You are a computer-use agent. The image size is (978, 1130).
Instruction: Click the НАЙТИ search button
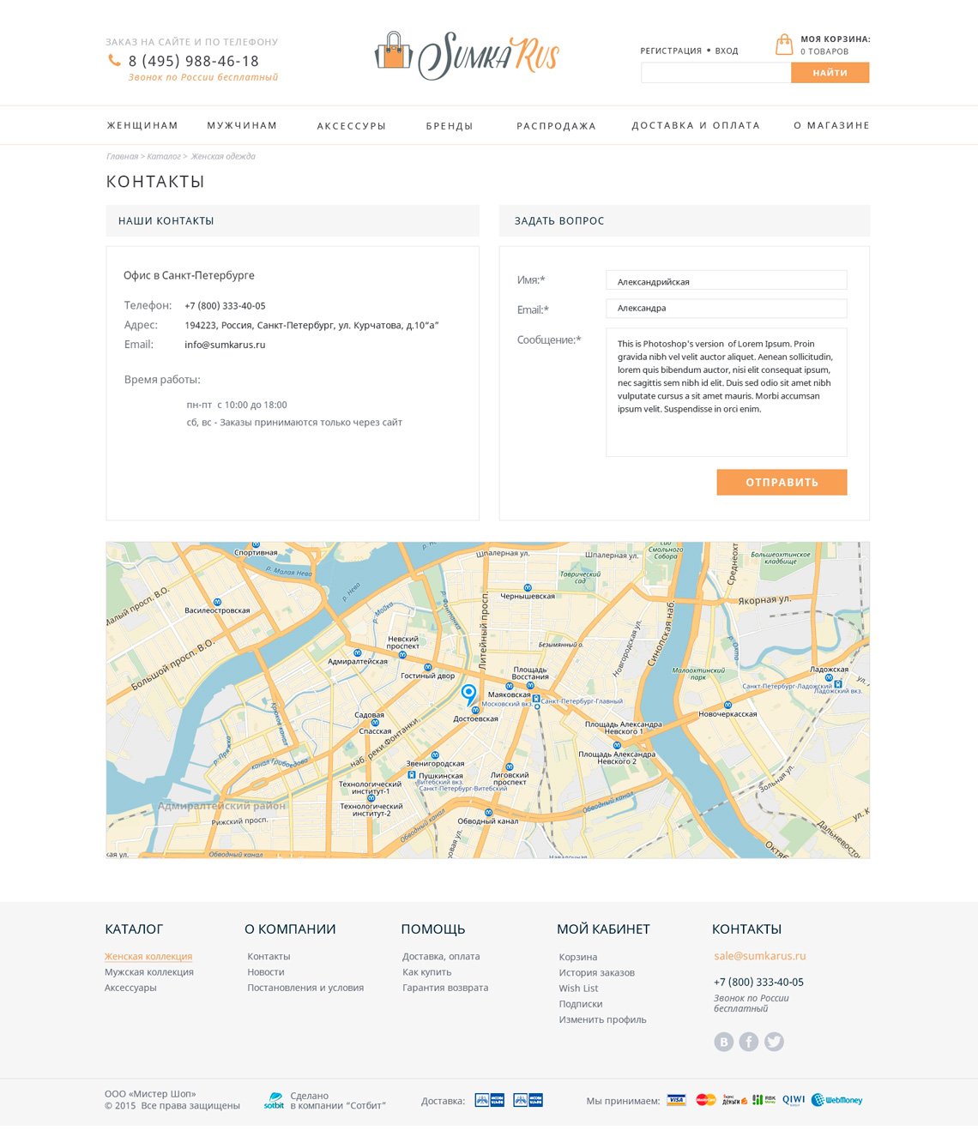(x=830, y=73)
